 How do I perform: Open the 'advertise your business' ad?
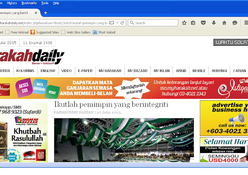tap(224, 118)
